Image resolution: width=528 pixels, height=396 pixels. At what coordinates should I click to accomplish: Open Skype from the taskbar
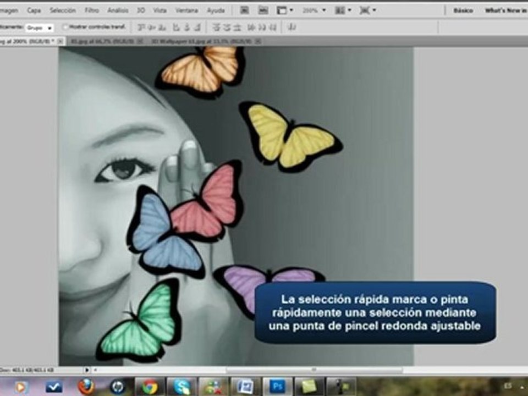point(182,387)
